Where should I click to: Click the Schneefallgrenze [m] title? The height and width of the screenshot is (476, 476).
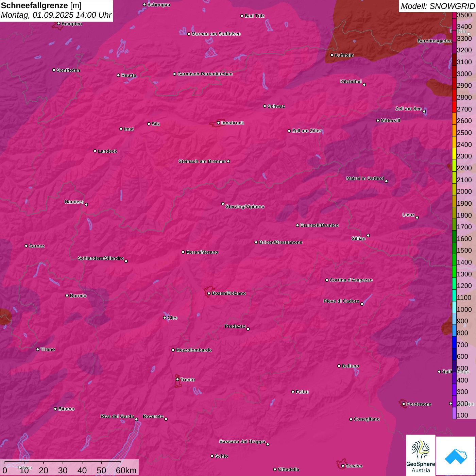(x=41, y=6)
